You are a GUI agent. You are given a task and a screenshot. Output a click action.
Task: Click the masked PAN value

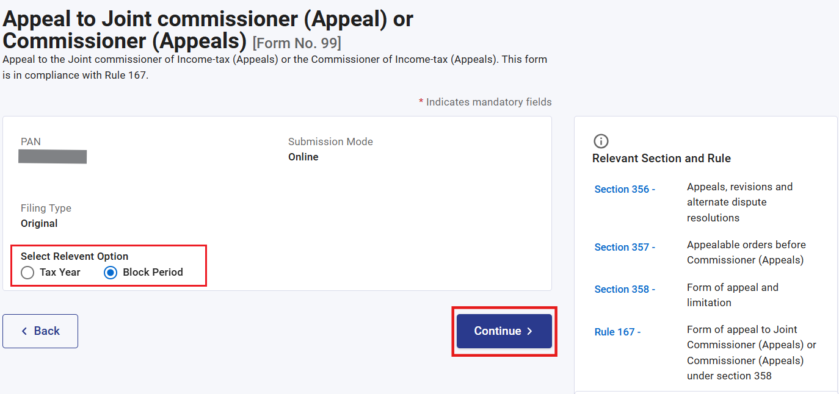53,157
